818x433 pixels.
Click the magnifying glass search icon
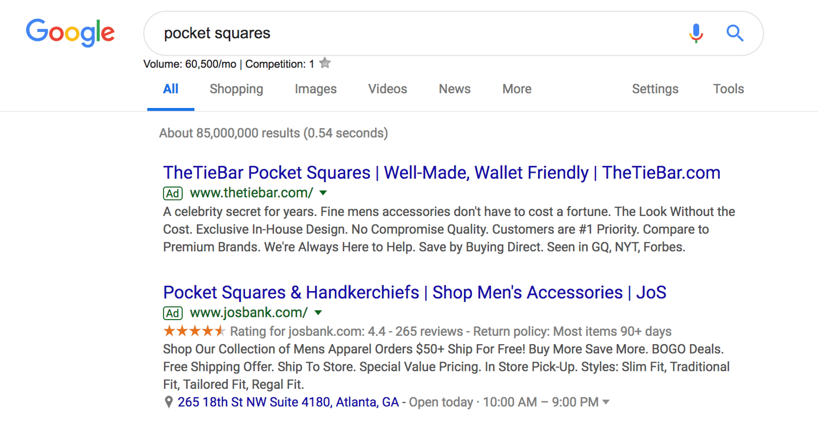pyautogui.click(x=735, y=33)
